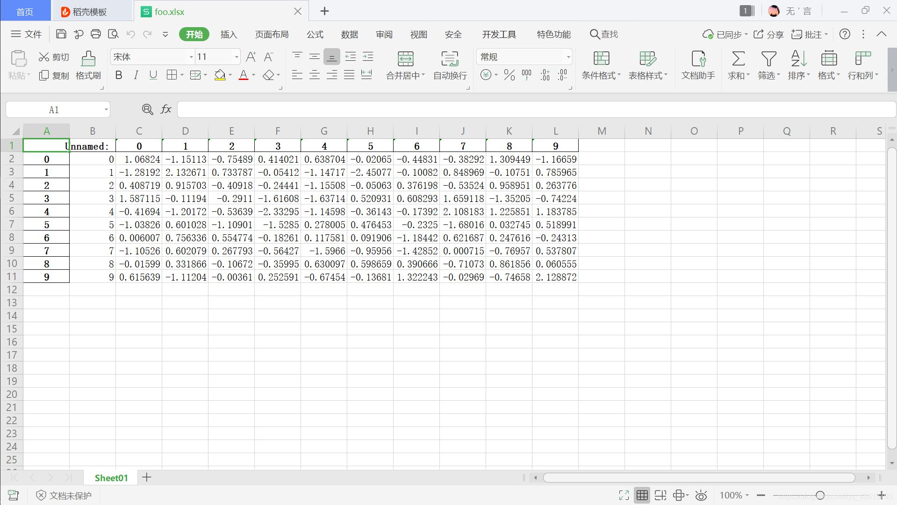Expand the Name Box dropdown arrow
The height and width of the screenshot is (505, 897).
point(106,110)
